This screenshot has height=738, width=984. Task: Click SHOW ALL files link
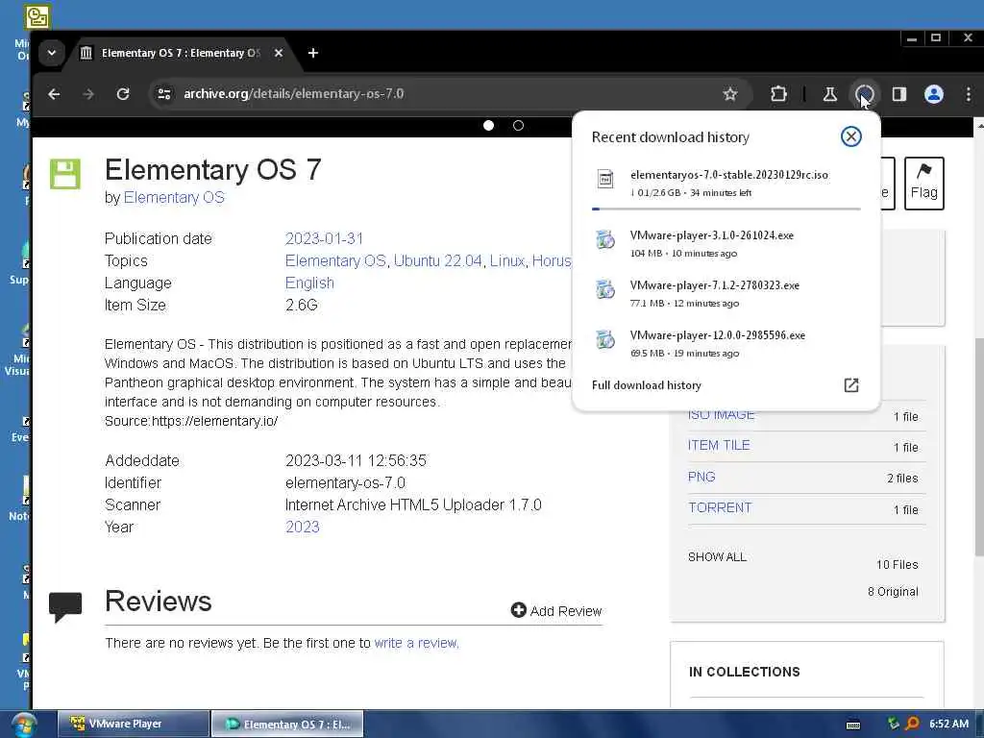tap(717, 557)
